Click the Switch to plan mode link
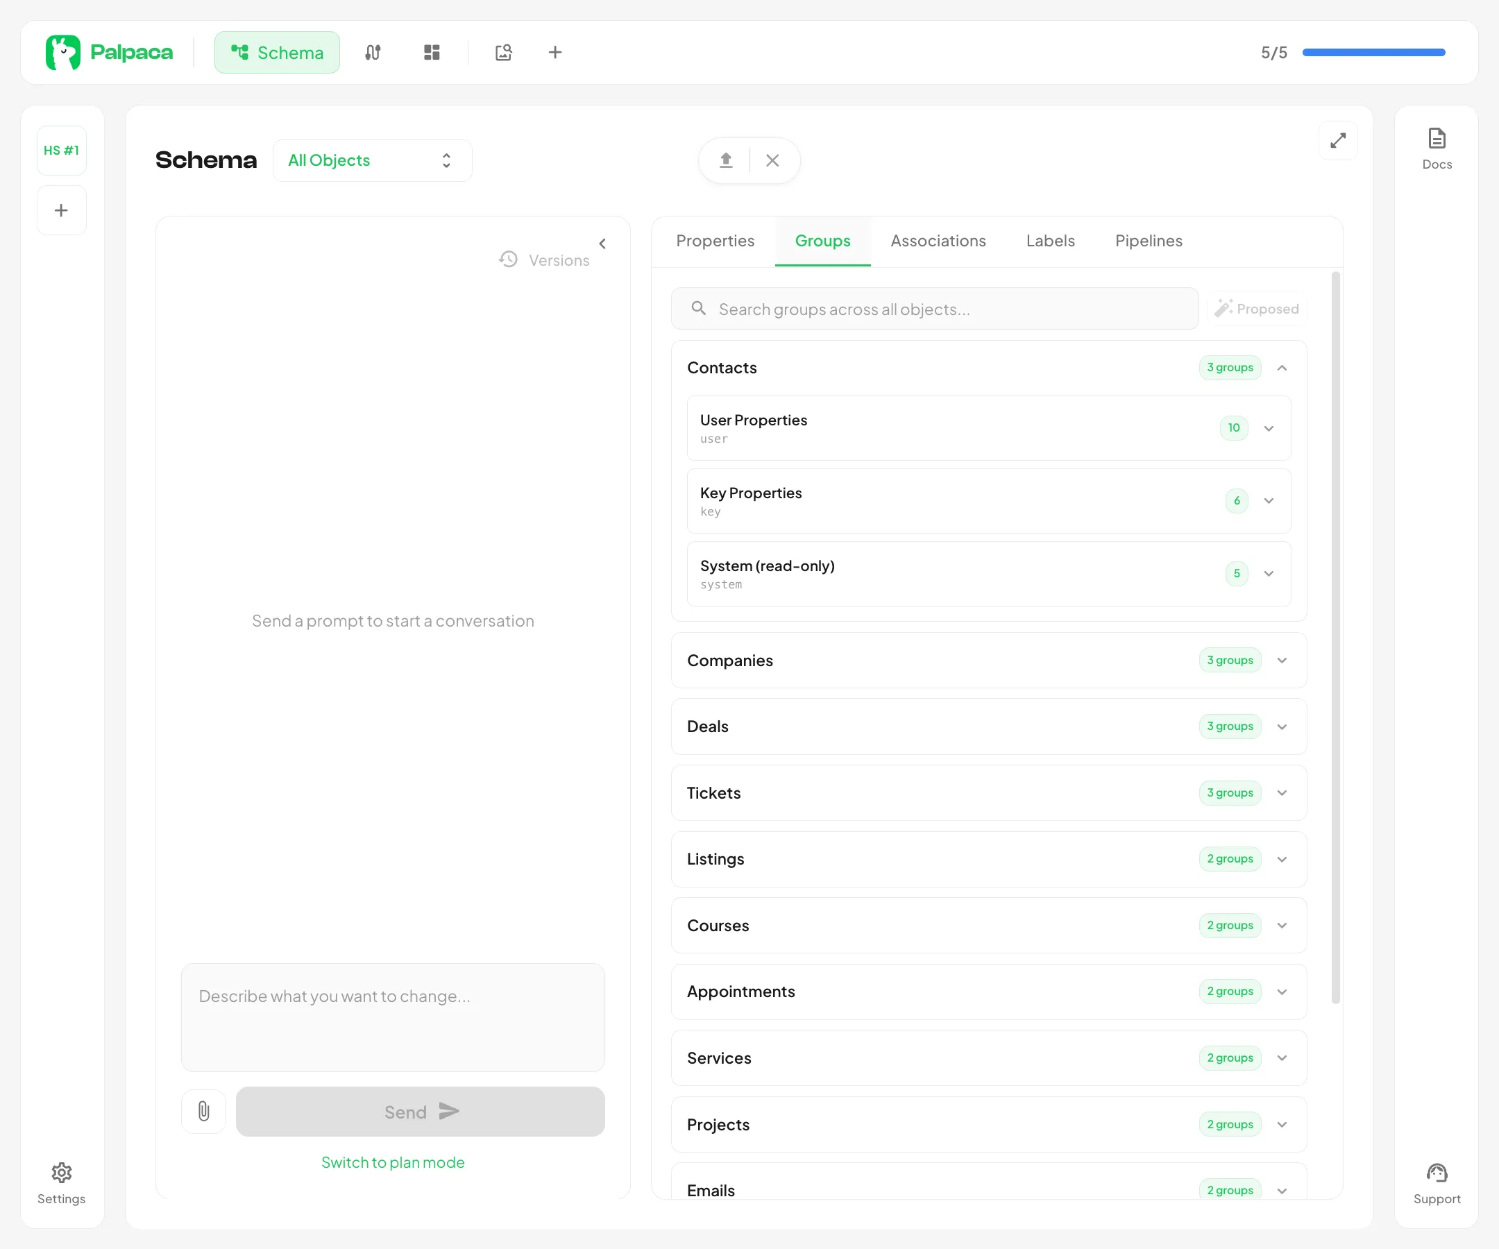This screenshot has width=1499, height=1249. click(393, 1162)
